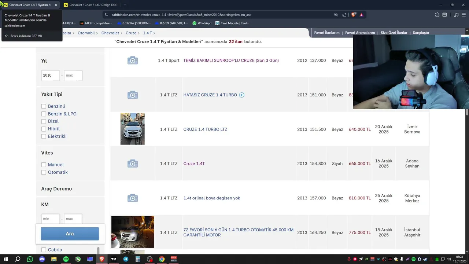Click camera placeholder of 1.4t orjinal boya listing
469x264 pixels.
coord(133,198)
